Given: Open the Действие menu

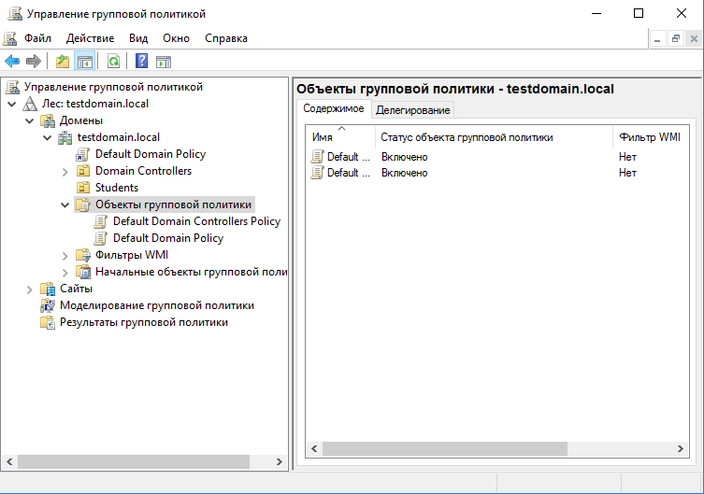Looking at the screenshot, I should point(90,38).
